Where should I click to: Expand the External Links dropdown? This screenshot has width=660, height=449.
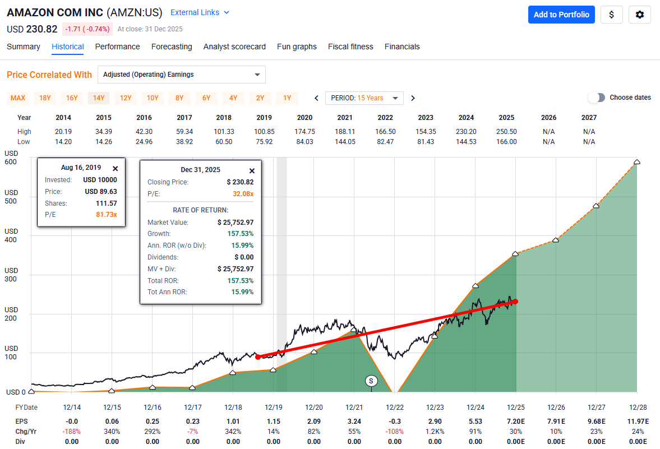tap(200, 12)
